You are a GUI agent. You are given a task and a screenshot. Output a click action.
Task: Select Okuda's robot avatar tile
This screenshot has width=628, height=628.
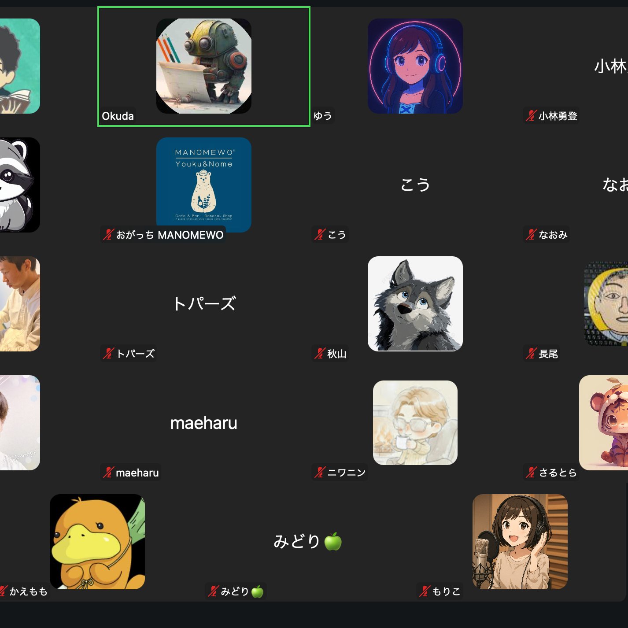204,66
